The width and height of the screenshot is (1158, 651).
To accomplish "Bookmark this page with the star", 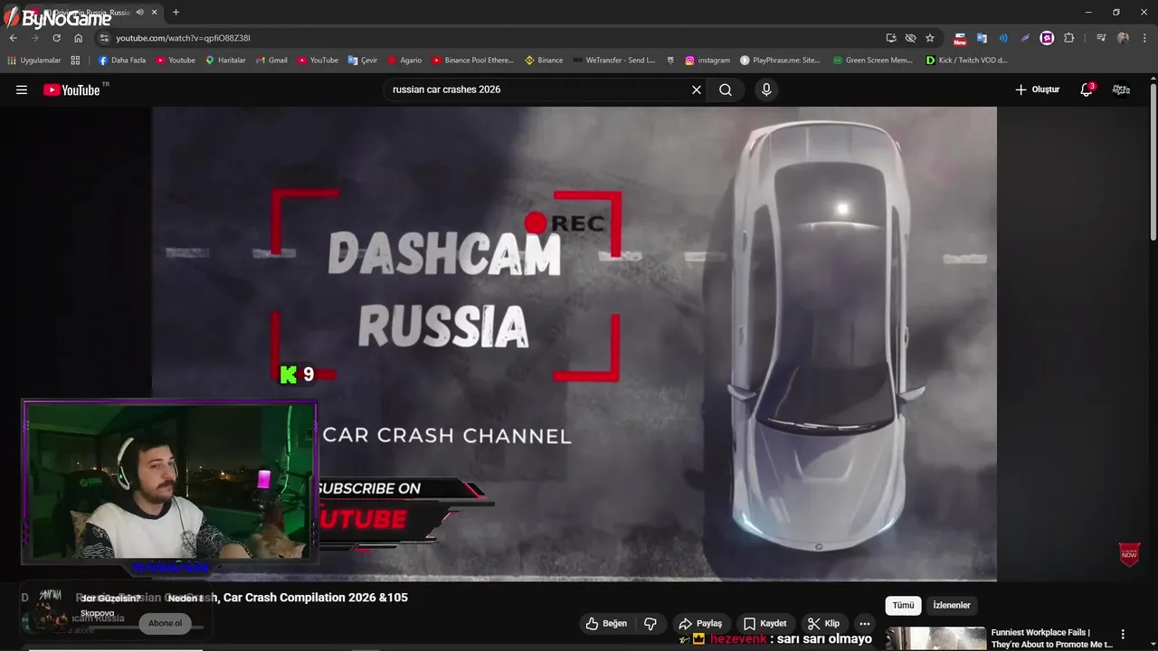I will 930,38.
